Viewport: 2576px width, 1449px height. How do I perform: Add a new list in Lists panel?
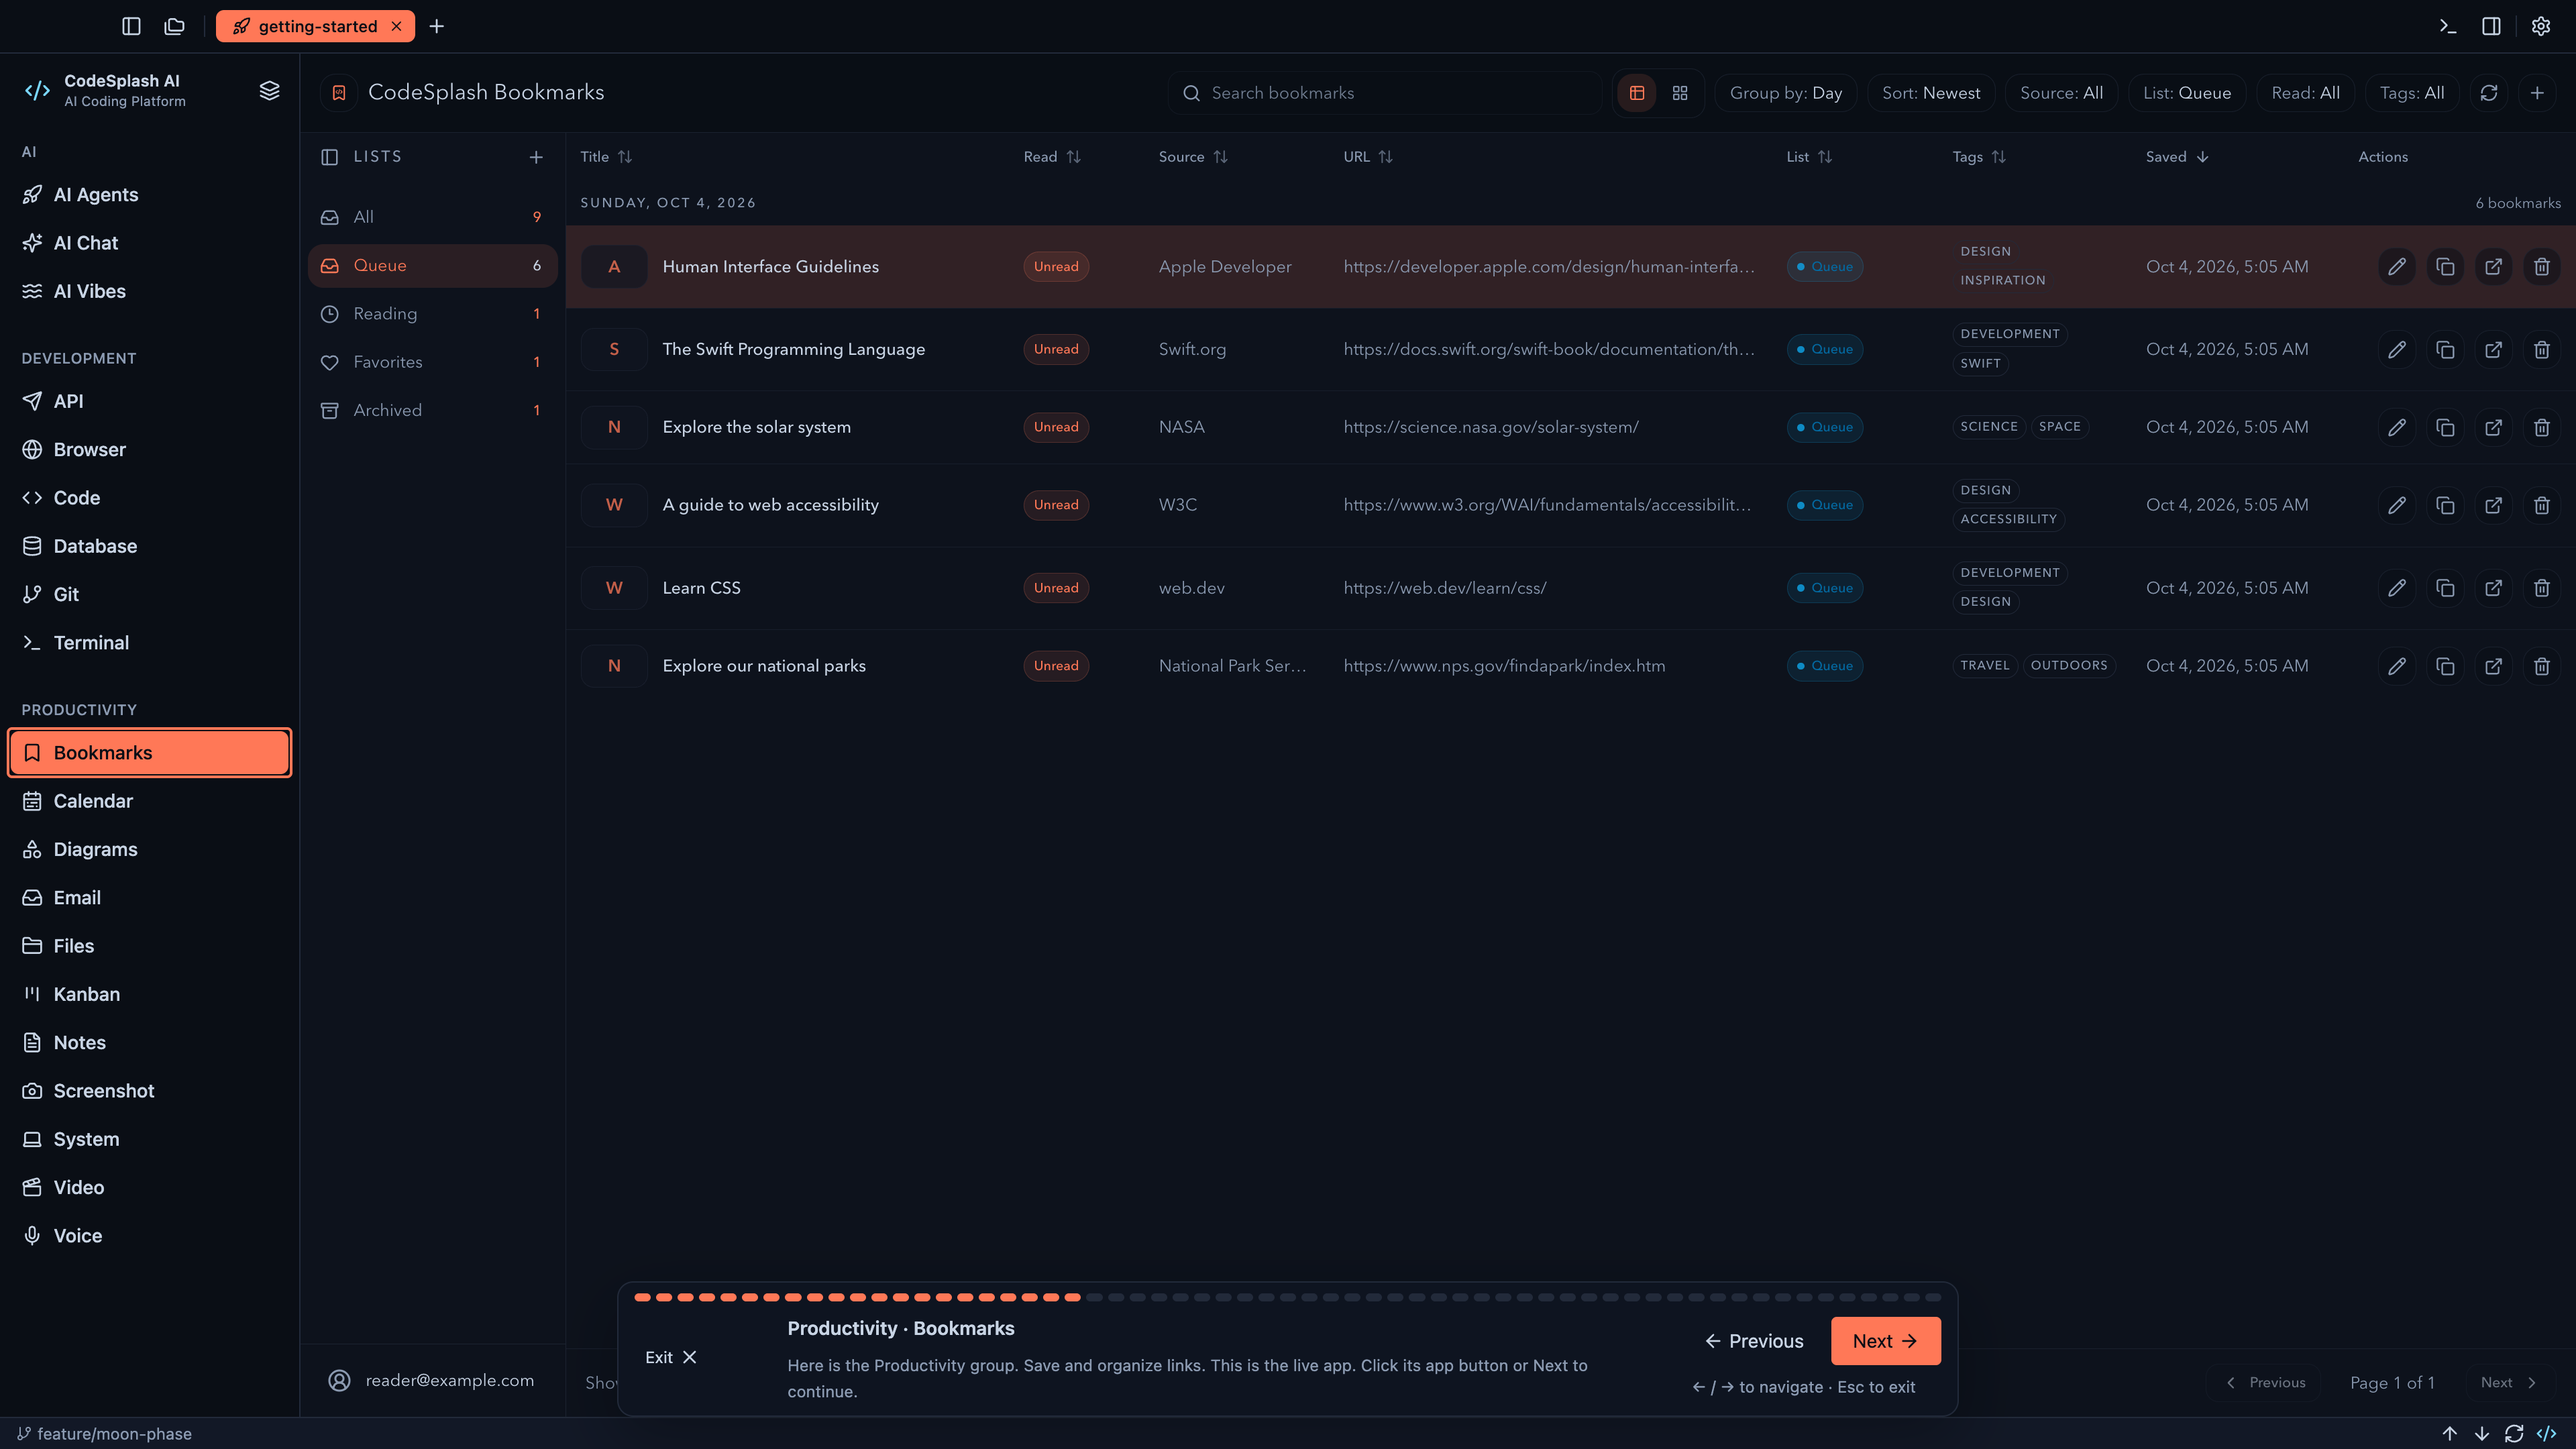click(x=536, y=157)
